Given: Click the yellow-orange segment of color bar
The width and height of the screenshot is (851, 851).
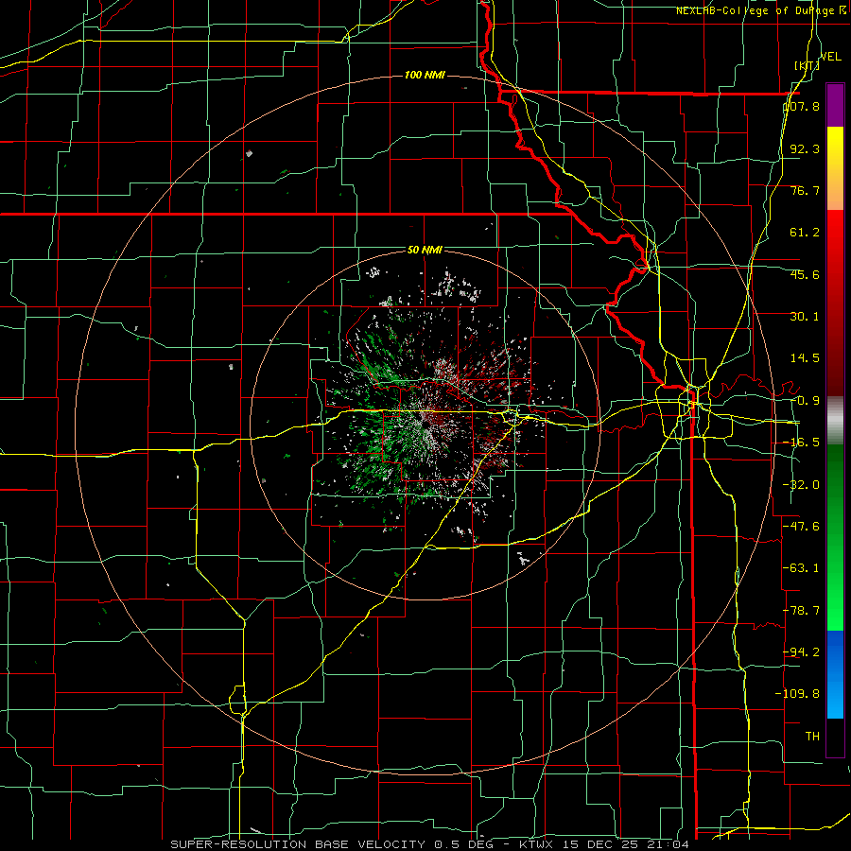Looking at the screenshot, I should point(835,168).
